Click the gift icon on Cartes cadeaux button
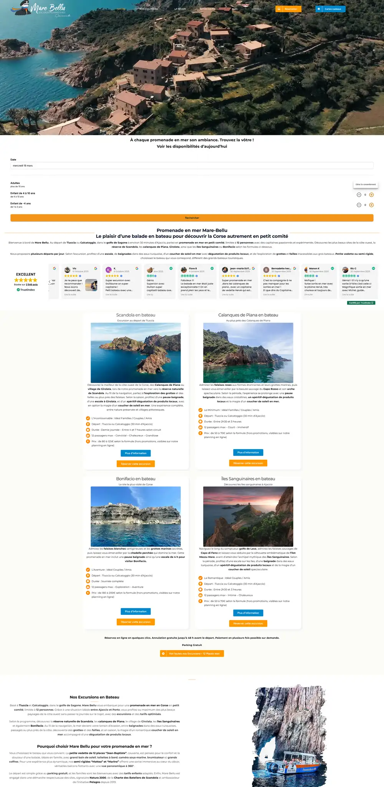Screen dimensions: 384x787 (319, 9)
